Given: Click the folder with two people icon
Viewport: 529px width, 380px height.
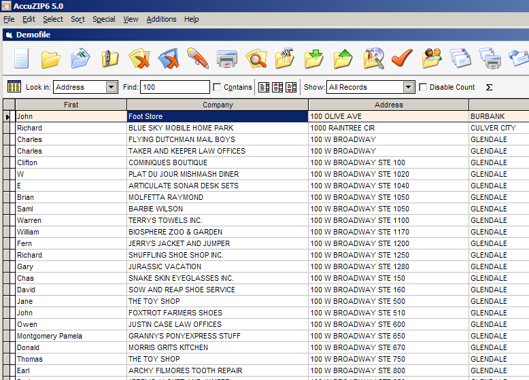Looking at the screenshot, I should tap(432, 58).
